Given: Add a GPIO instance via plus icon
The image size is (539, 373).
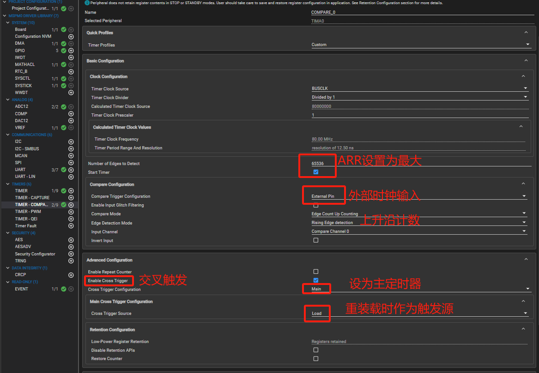Looking at the screenshot, I should [x=71, y=50].
